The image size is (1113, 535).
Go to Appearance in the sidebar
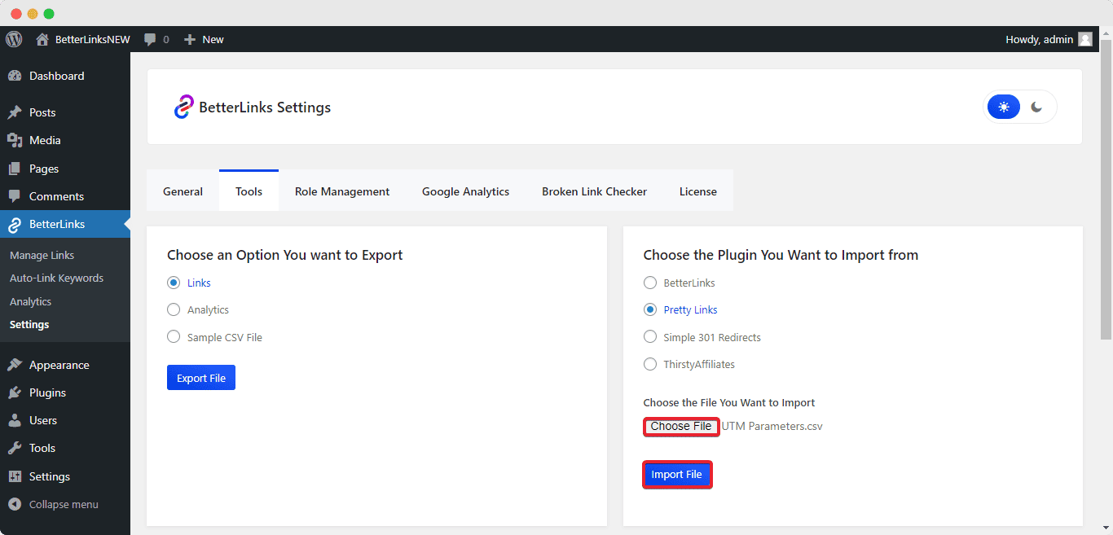tap(59, 365)
